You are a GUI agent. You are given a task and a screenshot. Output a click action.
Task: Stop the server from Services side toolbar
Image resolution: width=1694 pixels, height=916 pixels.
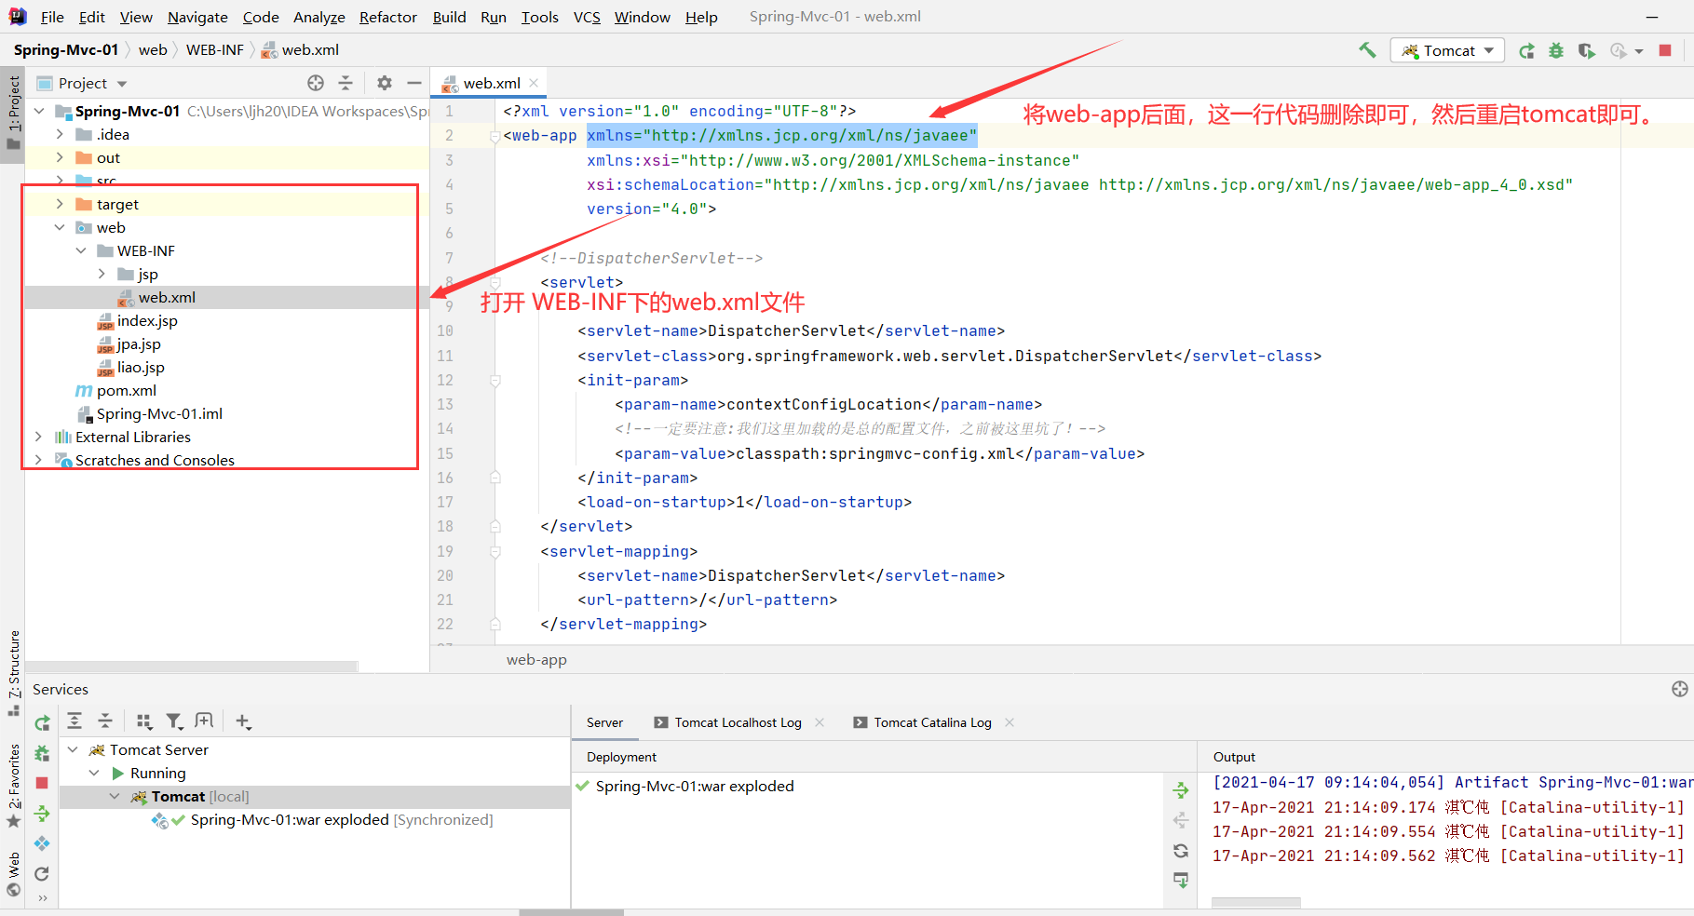click(x=42, y=783)
